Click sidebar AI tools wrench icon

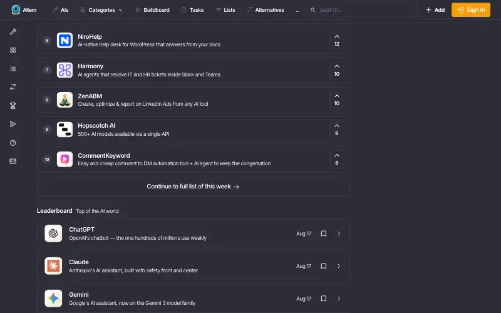point(13,32)
